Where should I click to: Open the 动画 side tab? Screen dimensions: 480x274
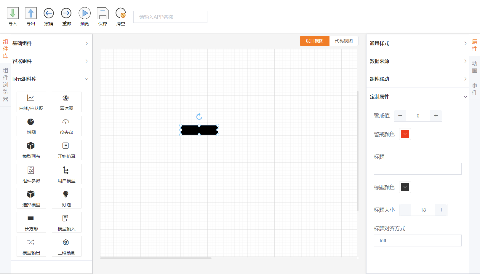pos(475,67)
